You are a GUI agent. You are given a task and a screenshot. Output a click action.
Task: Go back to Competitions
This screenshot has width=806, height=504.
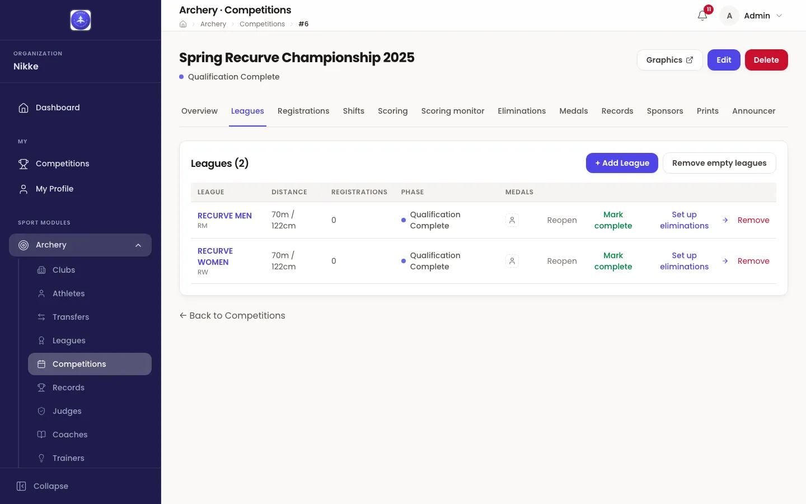(232, 315)
